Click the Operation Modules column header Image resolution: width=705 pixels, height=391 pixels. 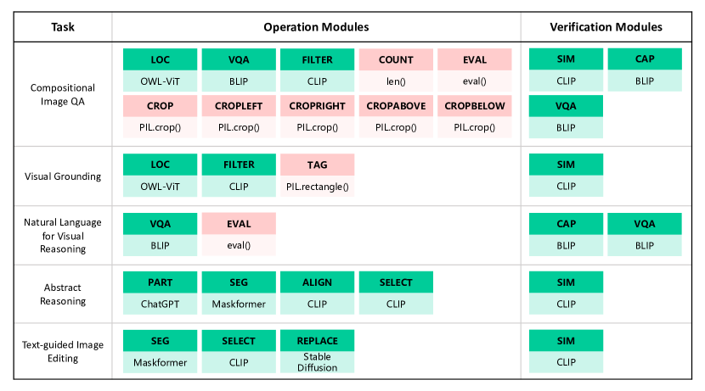316,27
